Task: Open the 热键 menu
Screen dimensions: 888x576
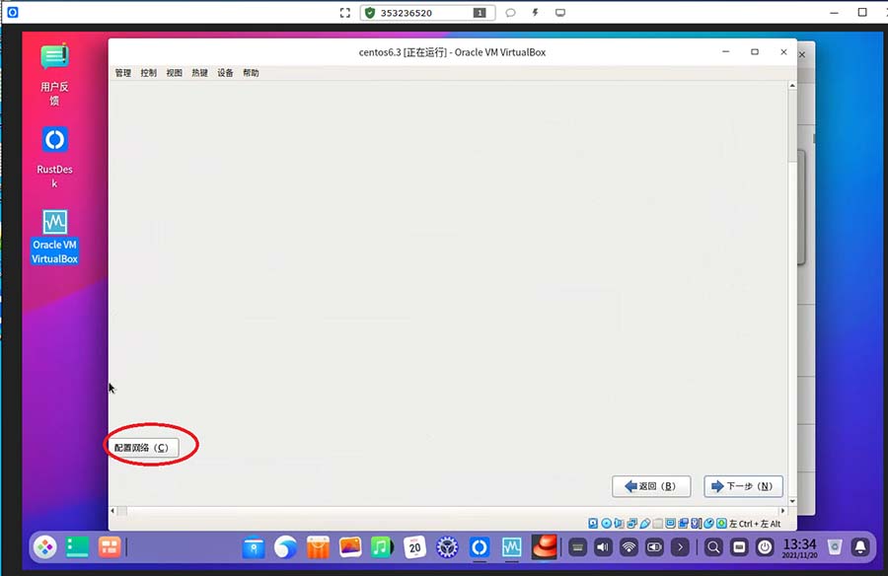Action: (199, 73)
